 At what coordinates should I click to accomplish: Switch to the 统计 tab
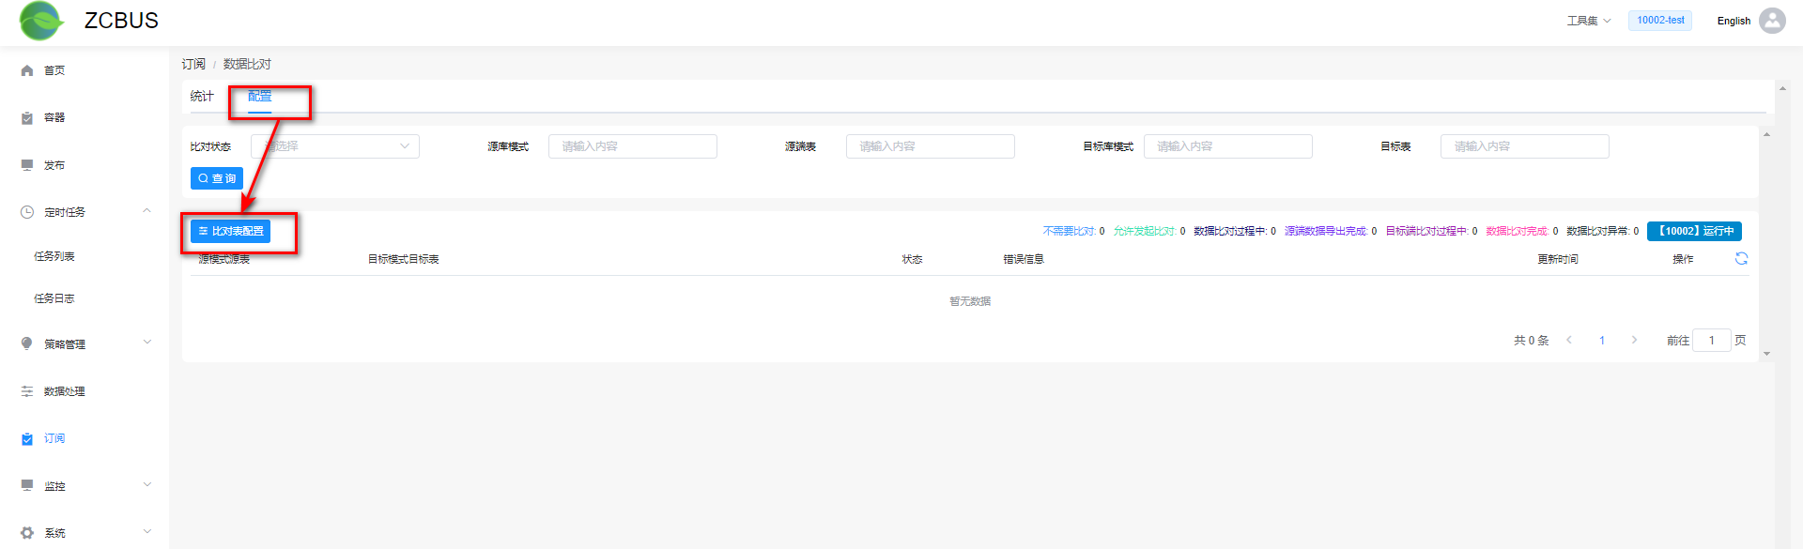(202, 97)
